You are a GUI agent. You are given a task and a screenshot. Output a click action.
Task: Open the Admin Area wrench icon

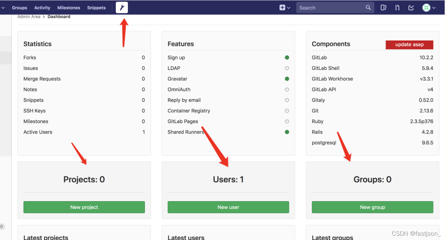click(x=122, y=7)
